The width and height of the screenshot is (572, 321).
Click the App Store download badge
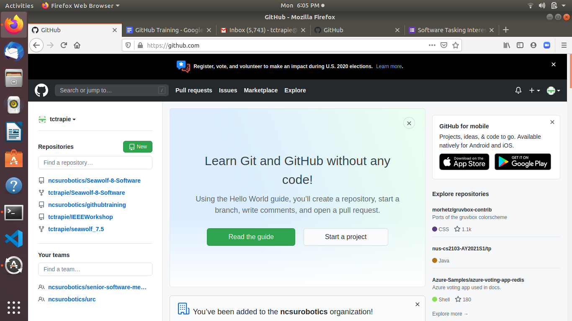[x=464, y=162]
